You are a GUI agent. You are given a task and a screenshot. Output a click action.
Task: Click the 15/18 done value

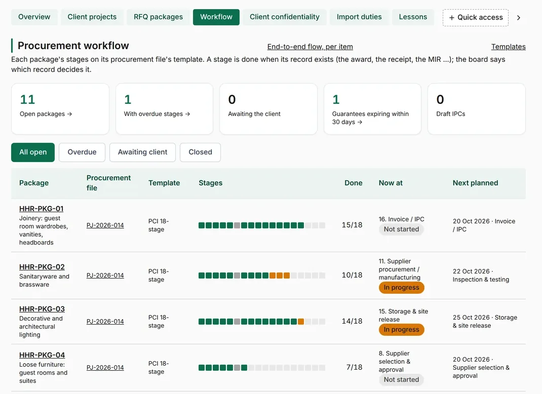click(x=352, y=225)
